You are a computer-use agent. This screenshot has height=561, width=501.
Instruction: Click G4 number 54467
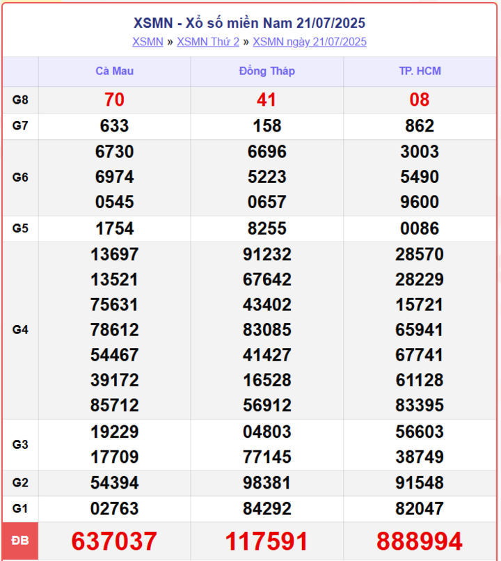point(114,355)
